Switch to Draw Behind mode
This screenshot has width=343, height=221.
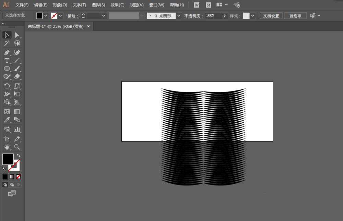(12, 185)
